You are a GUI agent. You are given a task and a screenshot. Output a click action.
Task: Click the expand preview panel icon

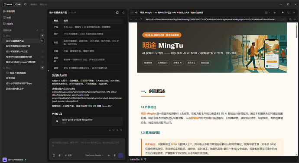[288, 13]
